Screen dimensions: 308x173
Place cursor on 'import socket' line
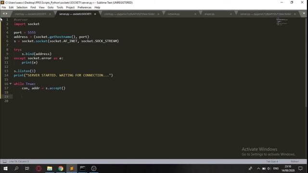[x=26, y=24]
